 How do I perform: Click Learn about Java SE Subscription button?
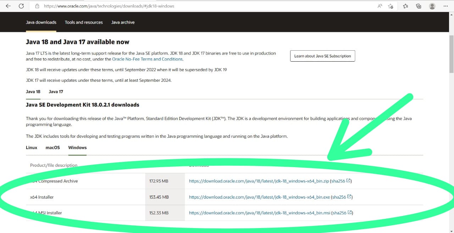(322, 56)
